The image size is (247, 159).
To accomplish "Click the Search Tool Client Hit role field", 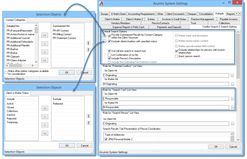I will (166, 99).
